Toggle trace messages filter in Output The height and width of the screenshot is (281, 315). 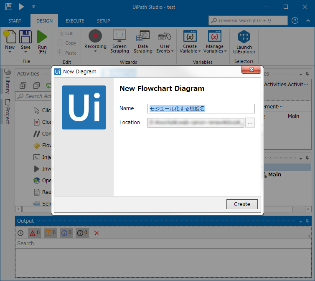82,233
